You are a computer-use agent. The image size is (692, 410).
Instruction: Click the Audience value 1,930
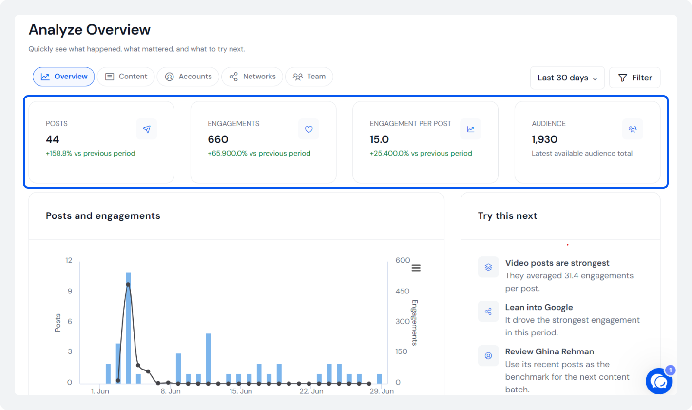click(x=544, y=139)
